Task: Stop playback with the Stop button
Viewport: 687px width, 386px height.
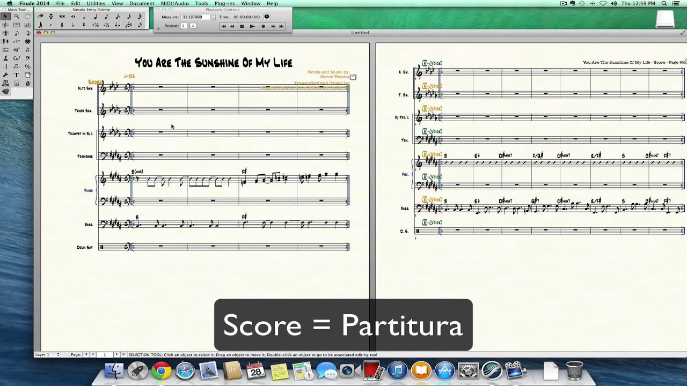Action: pos(242,26)
